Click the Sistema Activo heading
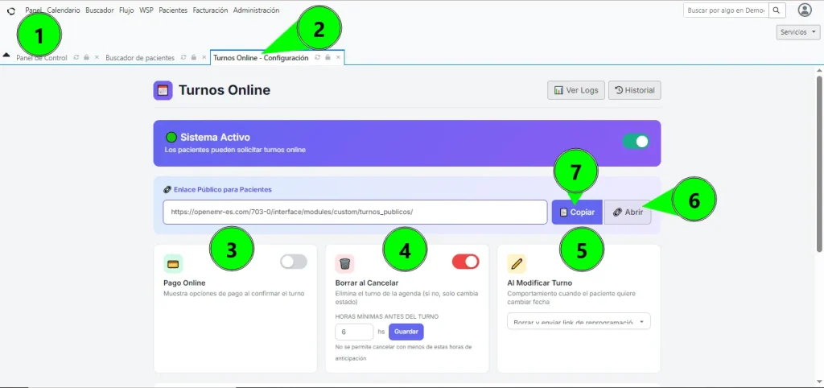 coord(216,137)
